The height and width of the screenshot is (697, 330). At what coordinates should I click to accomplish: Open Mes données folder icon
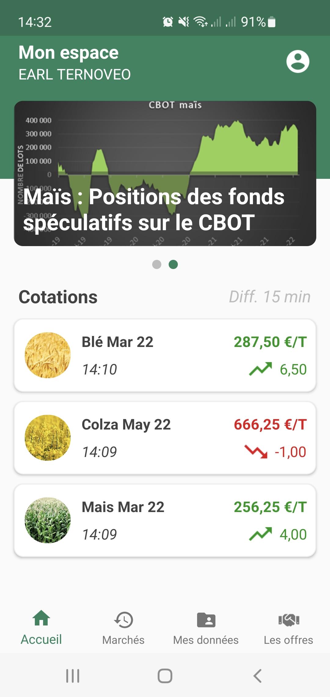point(206,620)
